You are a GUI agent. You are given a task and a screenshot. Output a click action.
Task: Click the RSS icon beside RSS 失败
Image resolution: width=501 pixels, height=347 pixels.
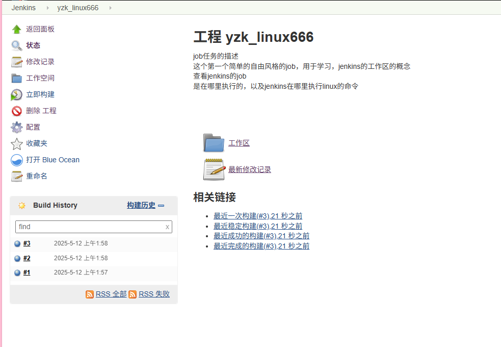pos(133,294)
